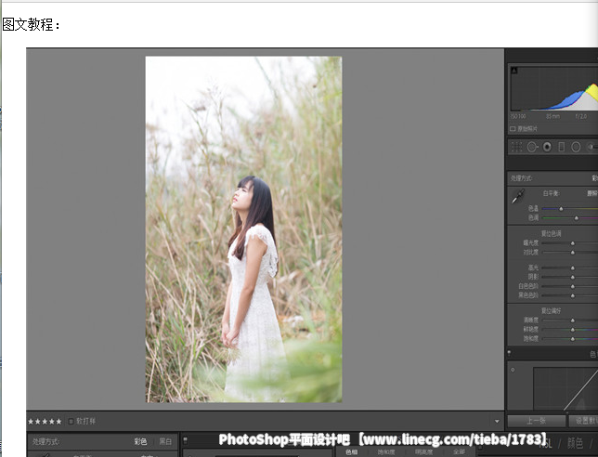Adjust the 色温 slider handle
This screenshot has height=457, width=598.
point(561,209)
